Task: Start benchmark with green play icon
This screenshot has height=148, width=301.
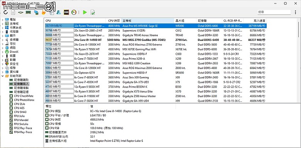Action: pyautogui.click(x=85, y=12)
